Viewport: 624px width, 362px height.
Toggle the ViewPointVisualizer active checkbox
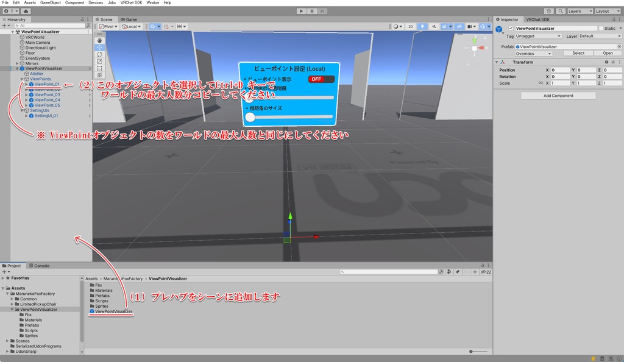(x=511, y=28)
